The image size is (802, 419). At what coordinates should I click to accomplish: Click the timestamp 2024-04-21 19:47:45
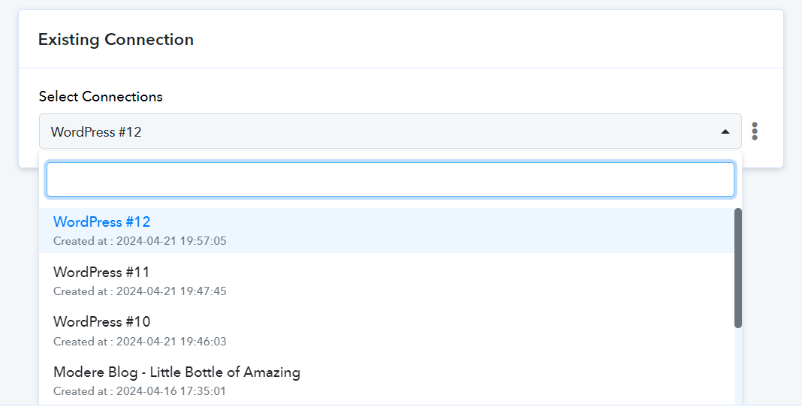click(x=171, y=291)
